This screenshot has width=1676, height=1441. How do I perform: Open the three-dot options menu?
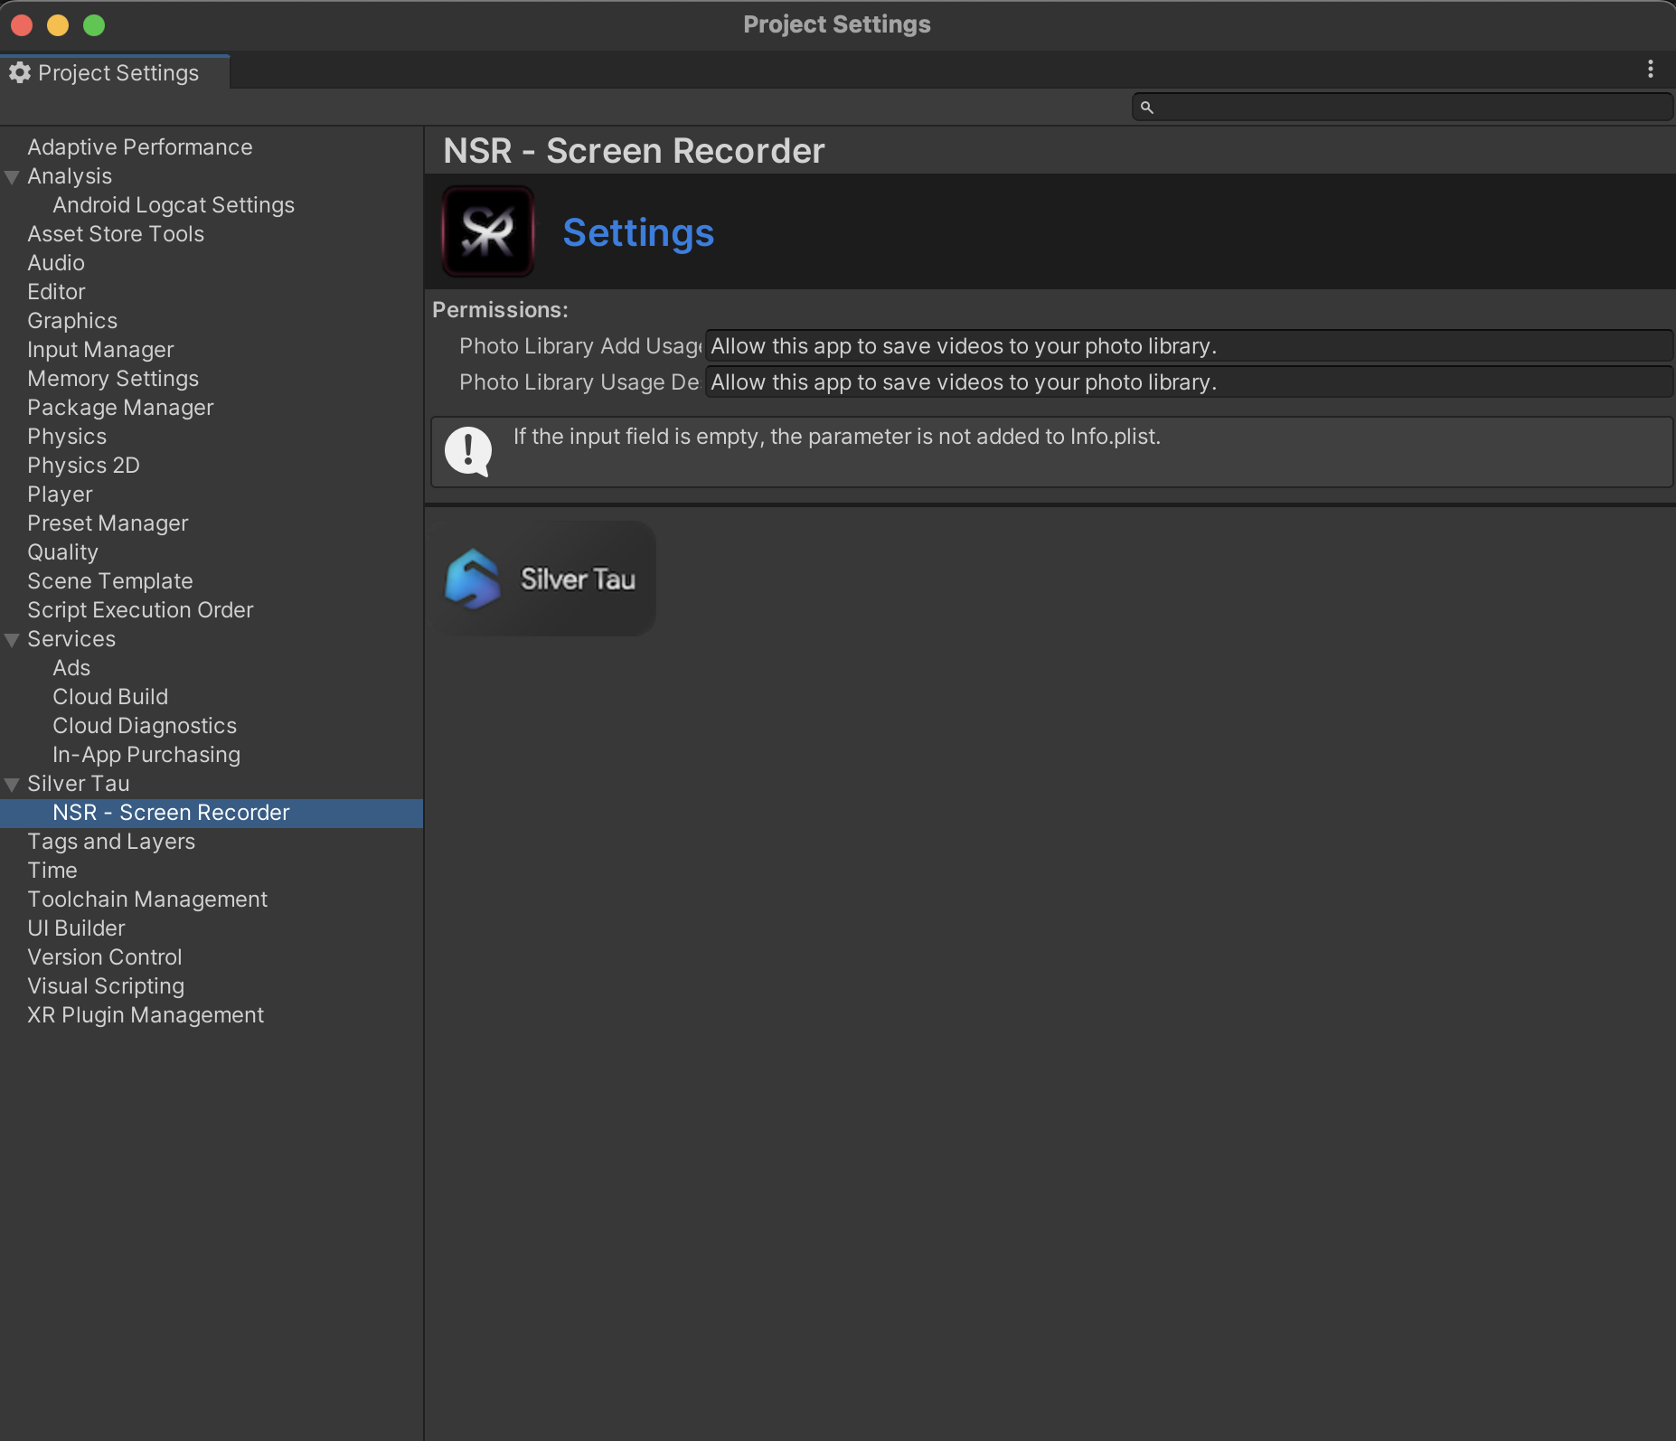click(1651, 70)
